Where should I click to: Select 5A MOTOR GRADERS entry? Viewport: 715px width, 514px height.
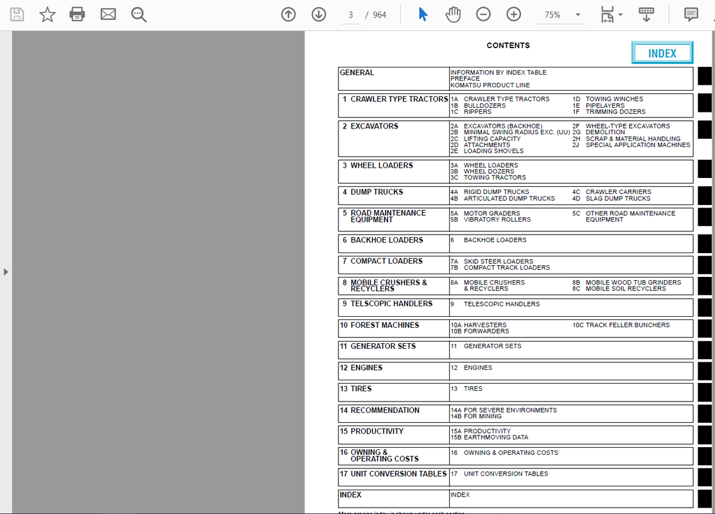coord(485,213)
